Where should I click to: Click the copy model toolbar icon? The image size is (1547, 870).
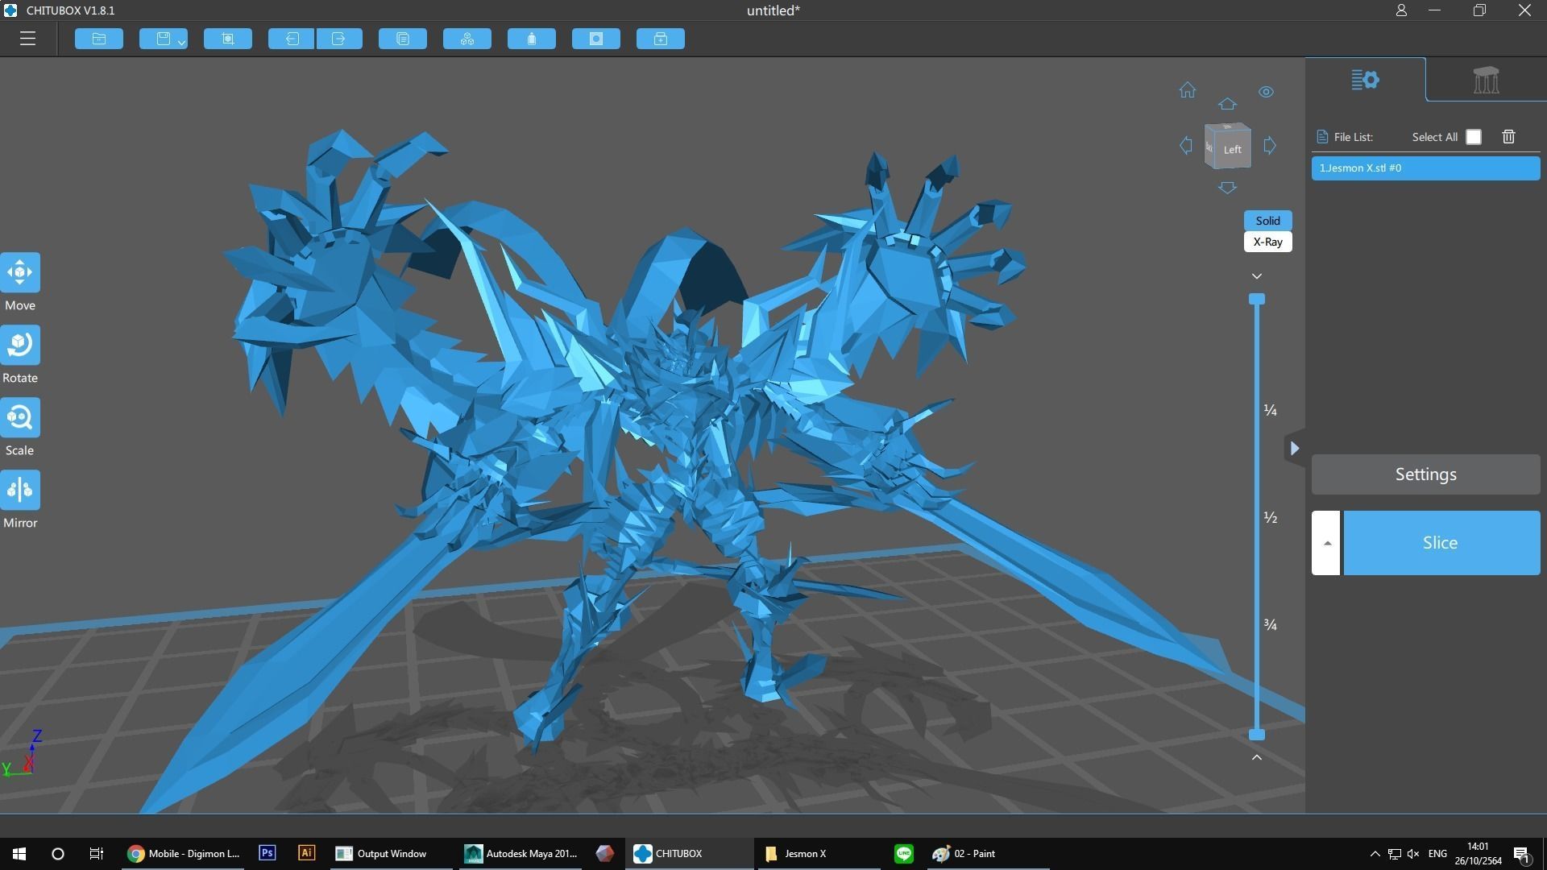403,39
